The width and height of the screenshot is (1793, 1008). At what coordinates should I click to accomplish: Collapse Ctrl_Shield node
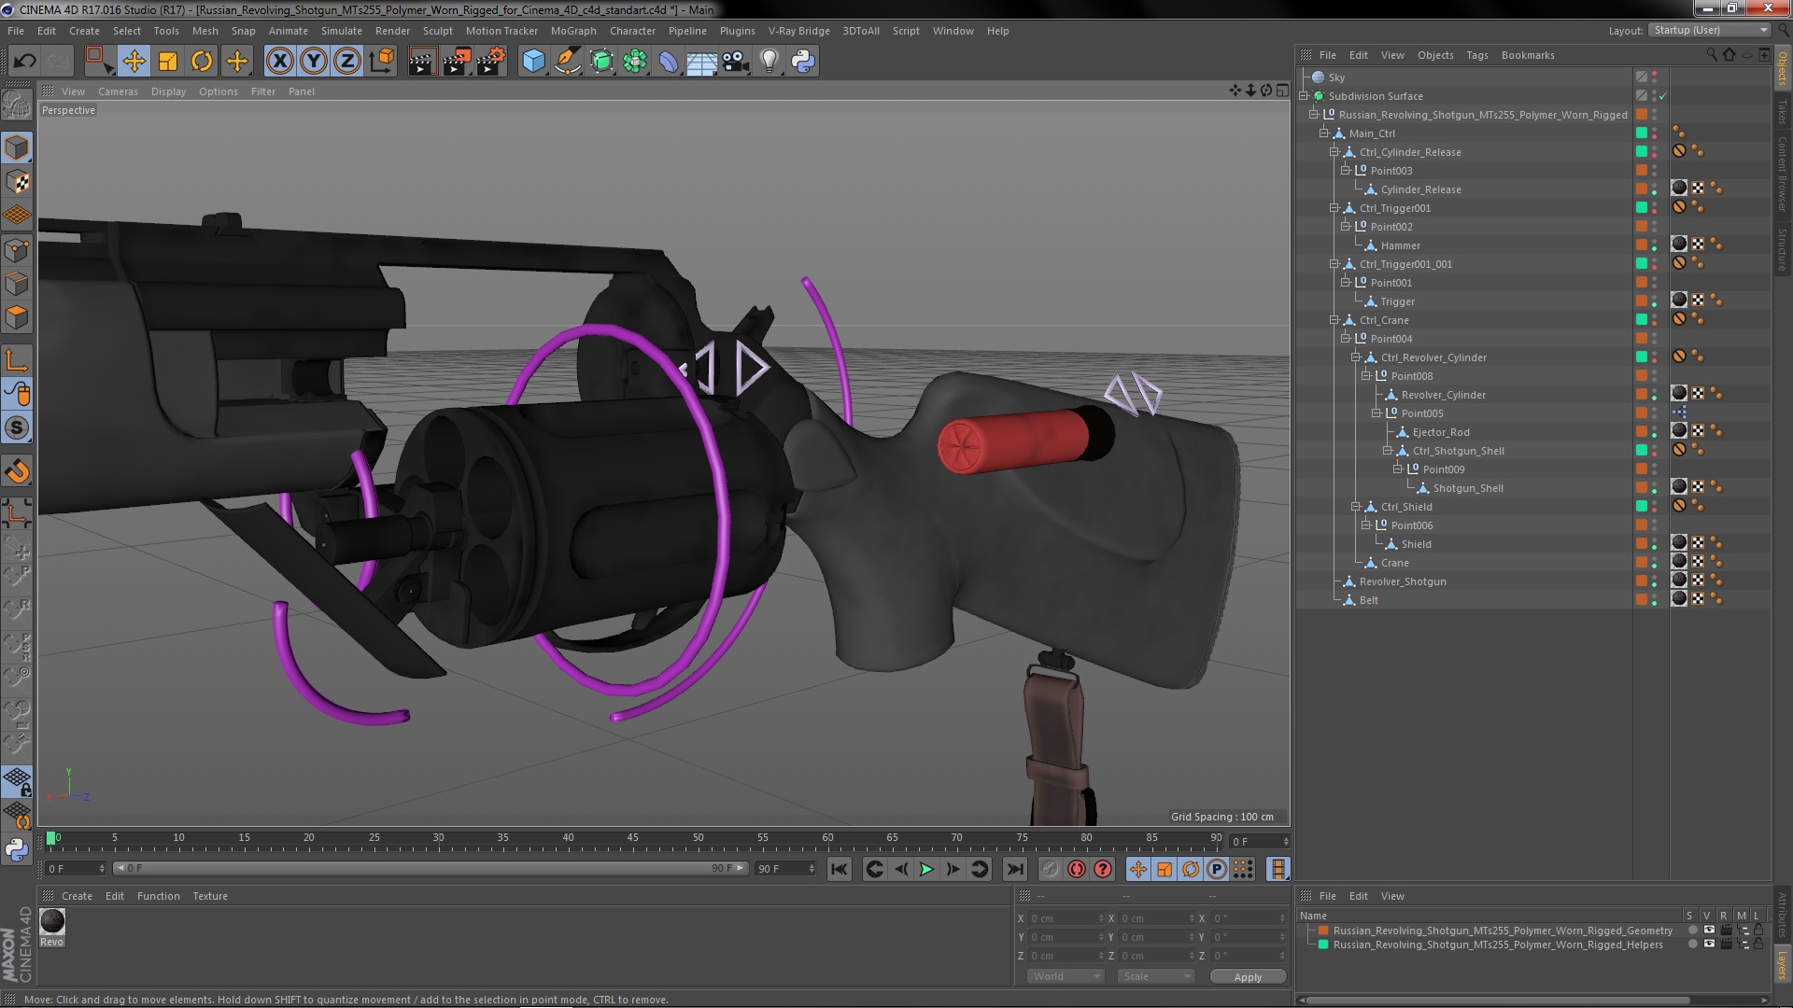pos(1356,507)
